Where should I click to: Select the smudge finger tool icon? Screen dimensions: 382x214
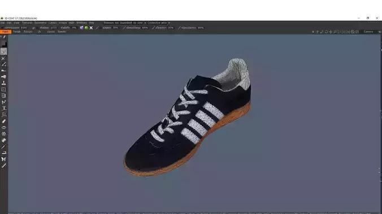click(3, 70)
